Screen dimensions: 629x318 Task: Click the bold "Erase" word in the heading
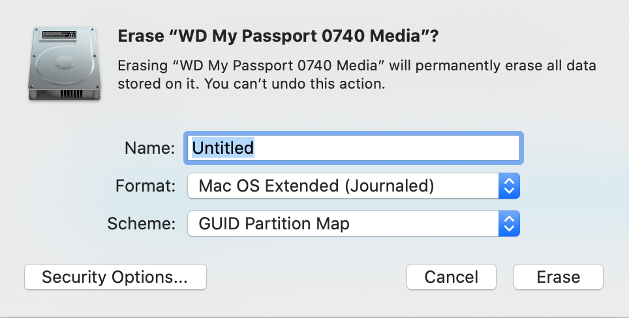138,37
